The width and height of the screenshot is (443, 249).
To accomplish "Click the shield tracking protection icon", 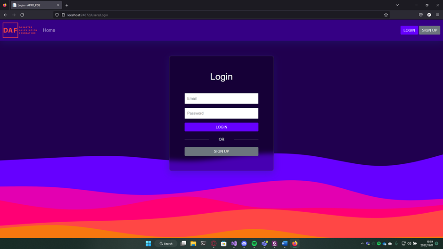I will 57,15.
